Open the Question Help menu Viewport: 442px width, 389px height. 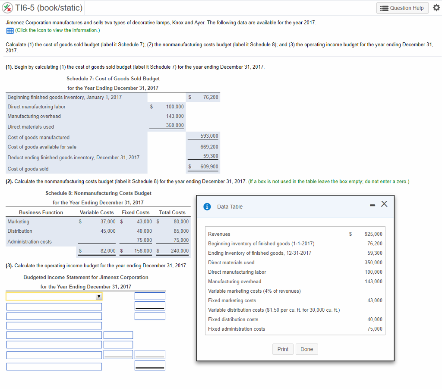point(402,8)
